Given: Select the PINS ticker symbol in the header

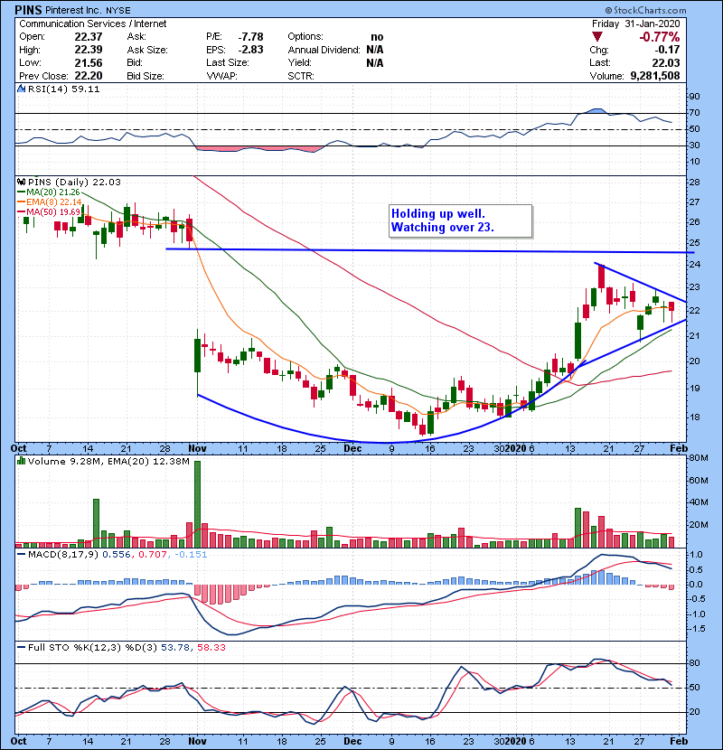Looking at the screenshot, I should [x=28, y=10].
